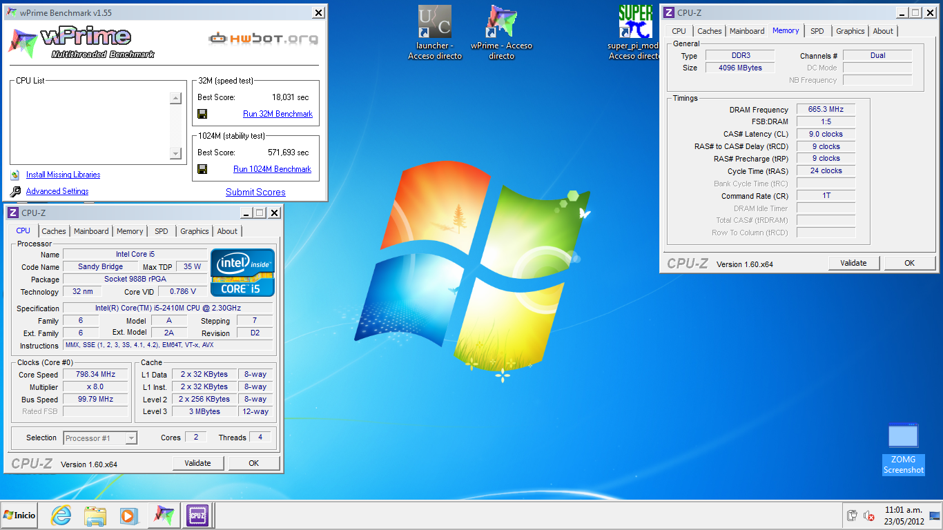Viewport: 943px width, 530px height.
Task: Click the Intel Core i5 logo badge
Action: (x=242, y=273)
